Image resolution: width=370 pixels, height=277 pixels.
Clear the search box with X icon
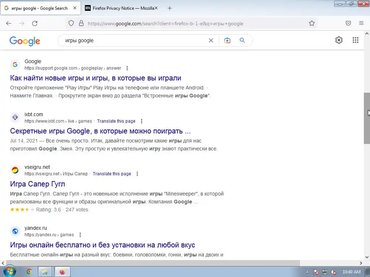coord(211,40)
